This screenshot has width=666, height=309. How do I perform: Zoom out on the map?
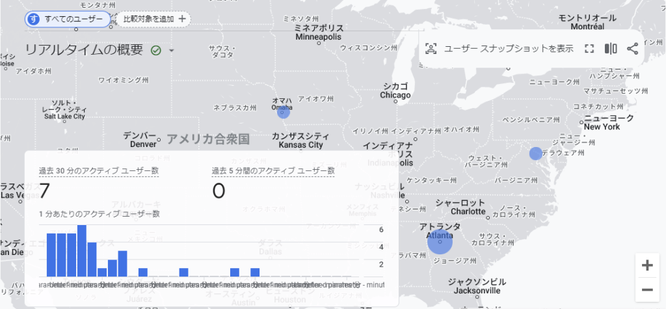pos(647,289)
